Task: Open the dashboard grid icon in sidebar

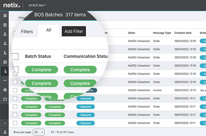Action: point(5,16)
